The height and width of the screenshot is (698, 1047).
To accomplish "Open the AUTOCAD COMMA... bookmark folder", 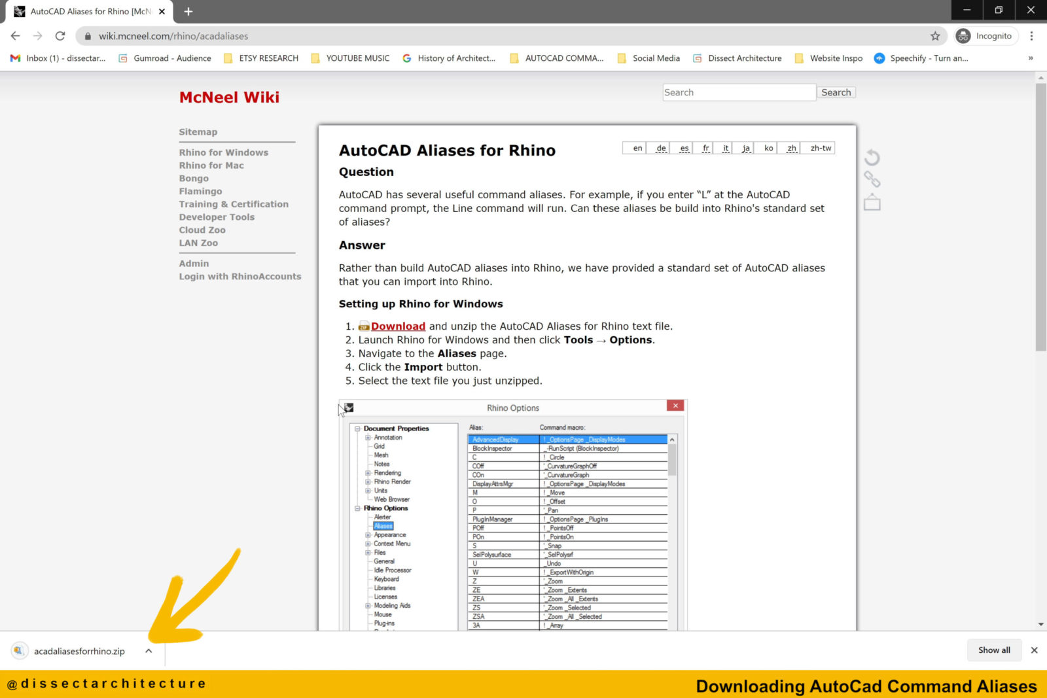I will [556, 58].
